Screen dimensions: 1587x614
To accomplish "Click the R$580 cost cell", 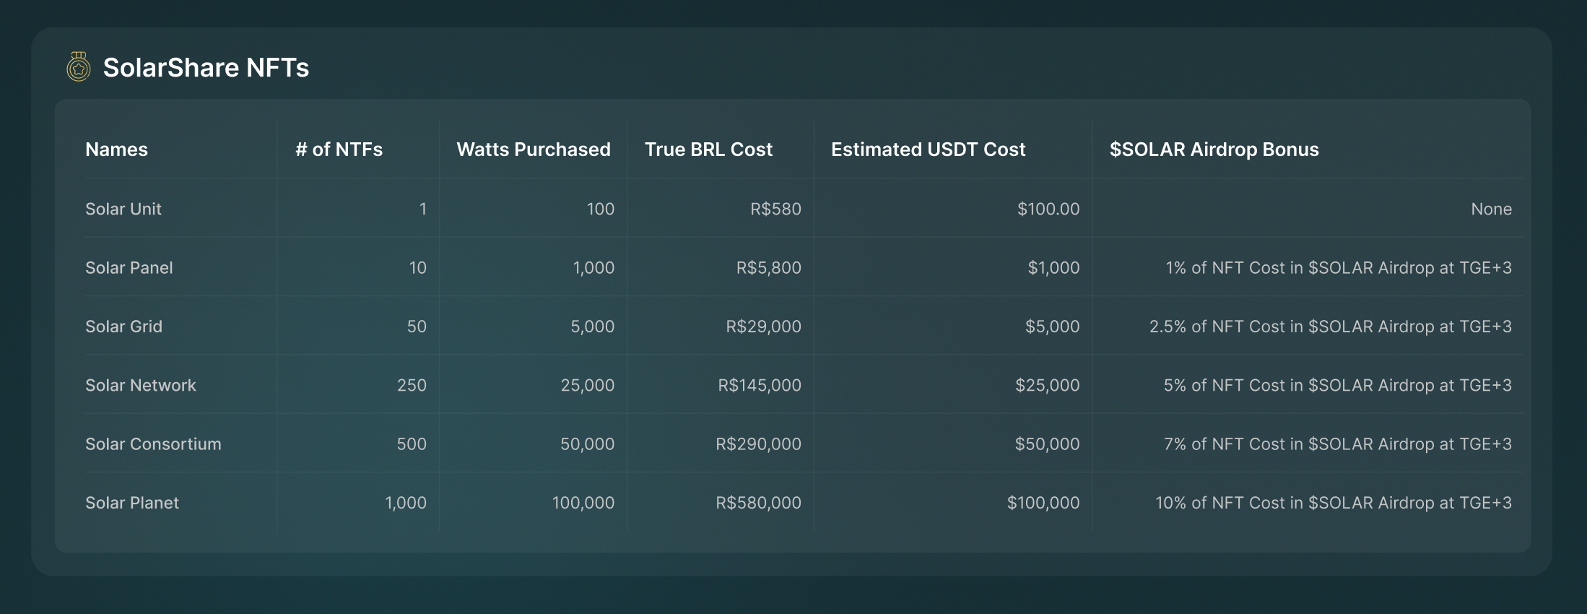I will tap(775, 209).
